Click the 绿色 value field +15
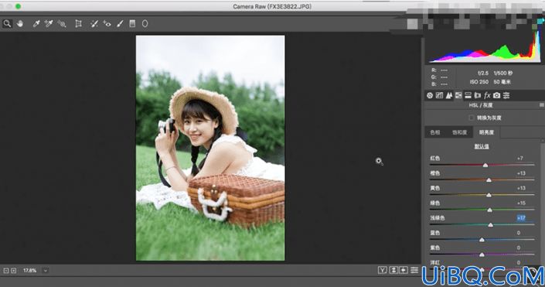 (x=521, y=203)
